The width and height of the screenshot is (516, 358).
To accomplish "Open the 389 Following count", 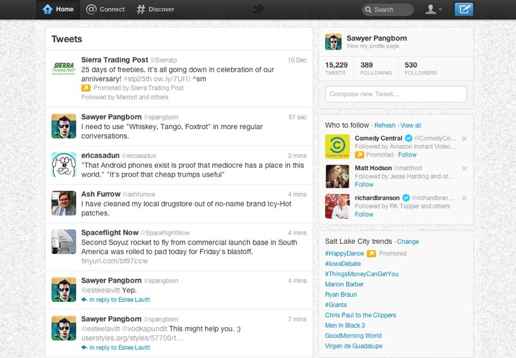I will pos(376,68).
